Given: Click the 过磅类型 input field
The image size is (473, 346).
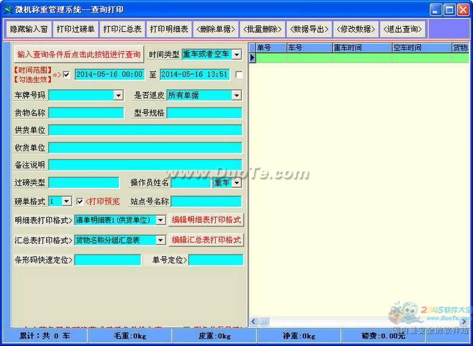Looking at the screenshot, I should 84,182.
